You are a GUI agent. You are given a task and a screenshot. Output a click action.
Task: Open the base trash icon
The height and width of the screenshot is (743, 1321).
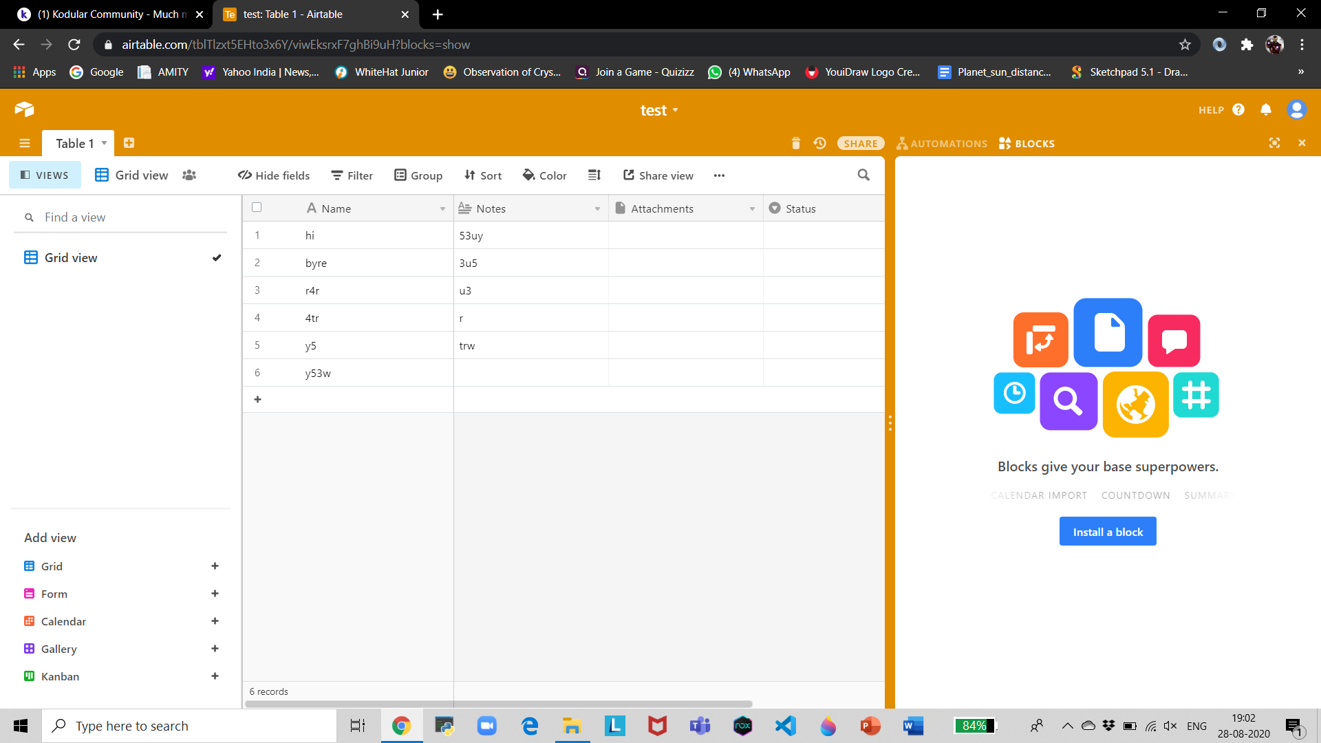click(795, 143)
